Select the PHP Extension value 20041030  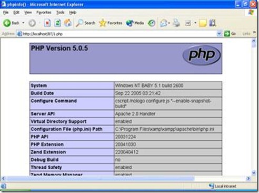click(x=125, y=144)
